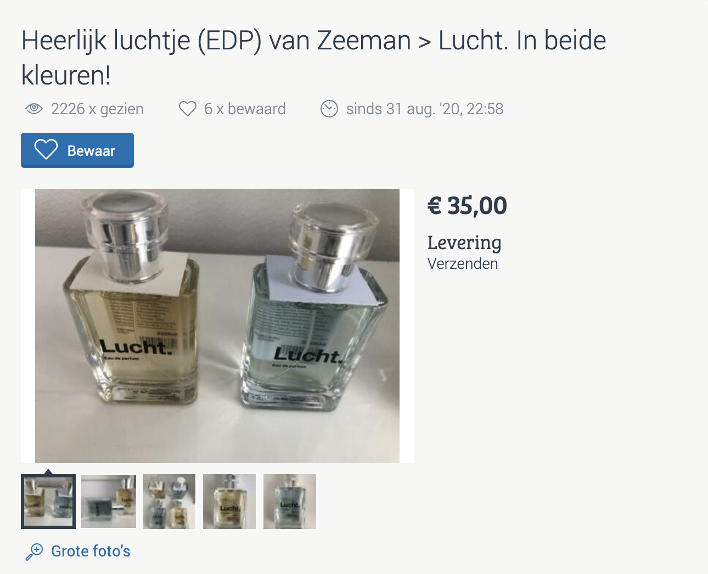708x574 pixels.
Task: Show the second thumbnail photo
Action: (109, 502)
